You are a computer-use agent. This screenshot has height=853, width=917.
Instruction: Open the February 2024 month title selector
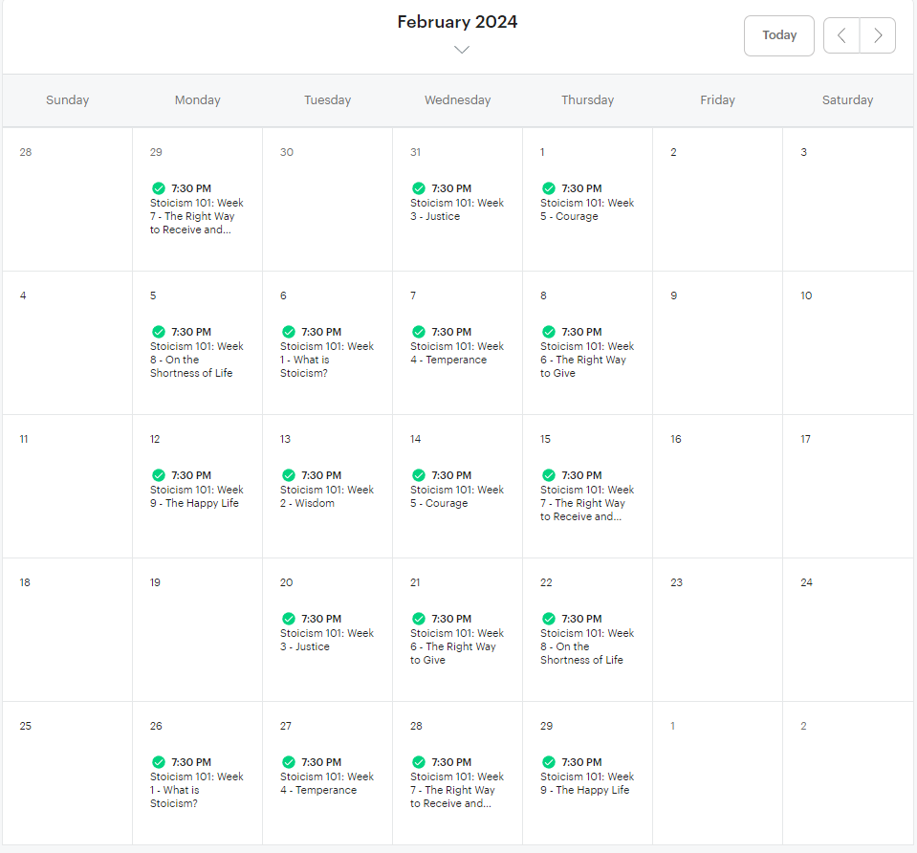pyautogui.click(x=457, y=22)
